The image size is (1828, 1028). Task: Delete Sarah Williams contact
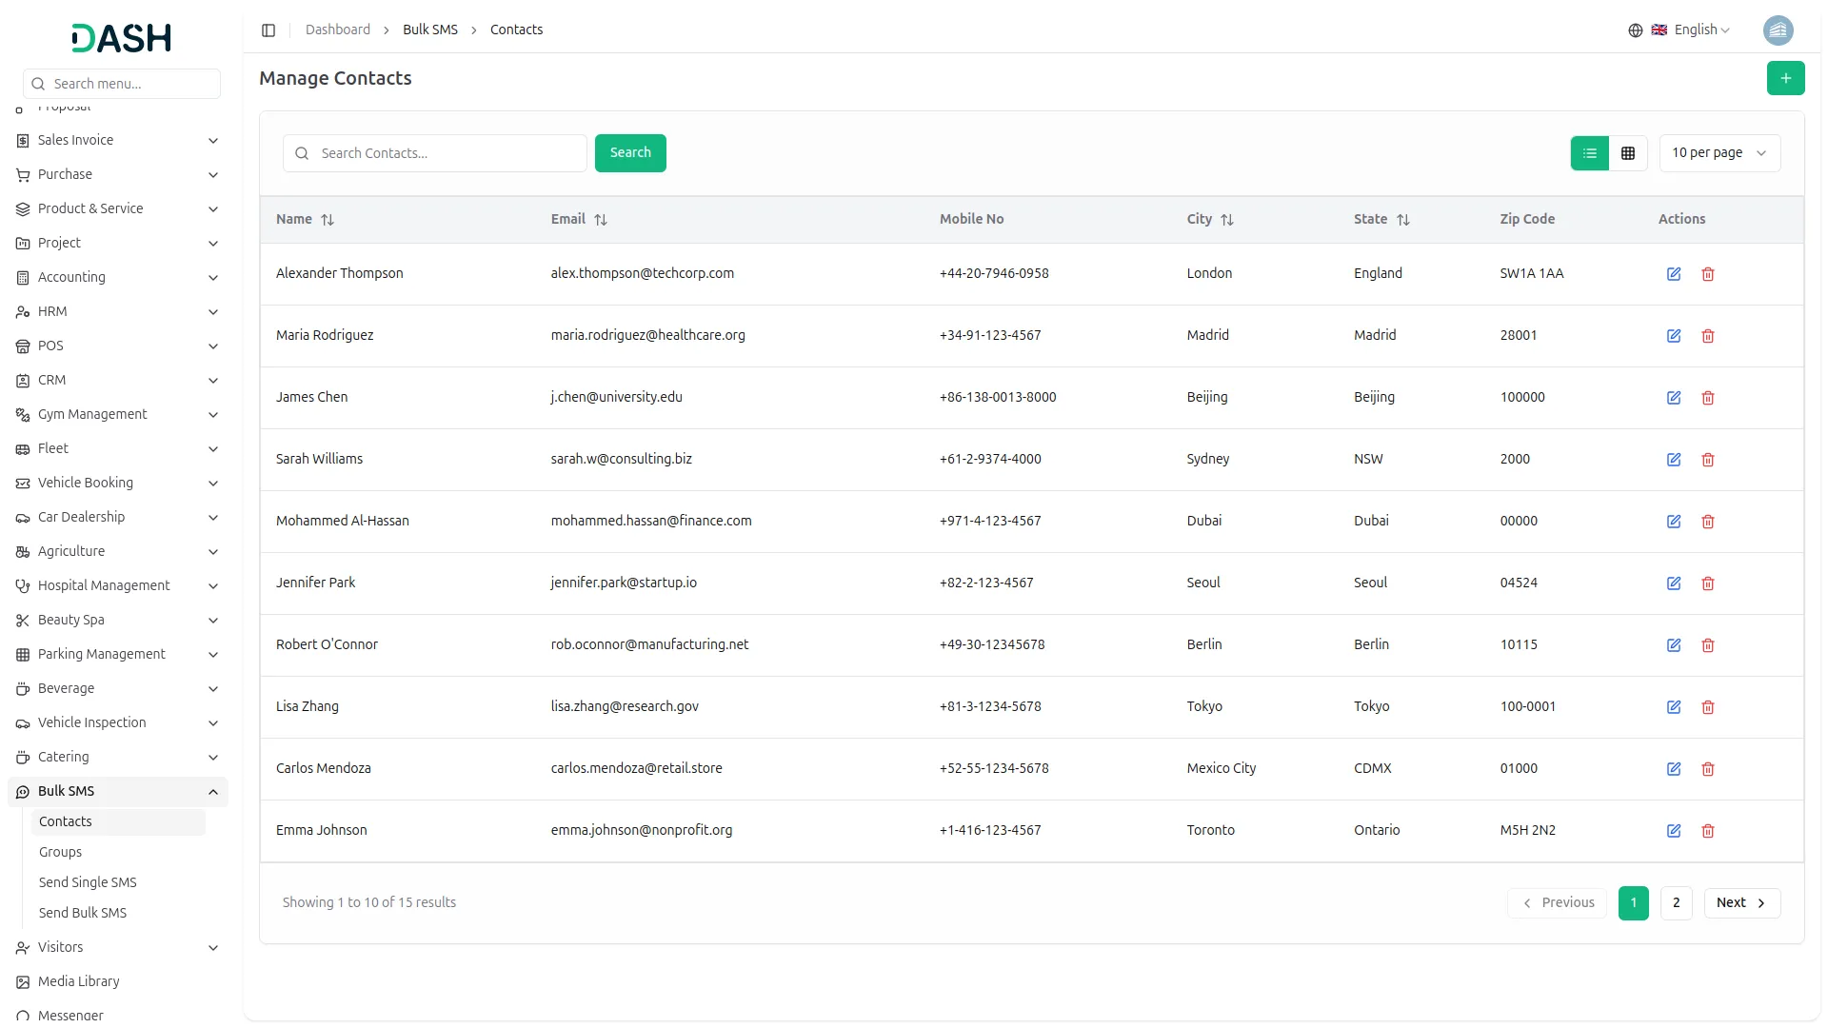pyautogui.click(x=1708, y=460)
